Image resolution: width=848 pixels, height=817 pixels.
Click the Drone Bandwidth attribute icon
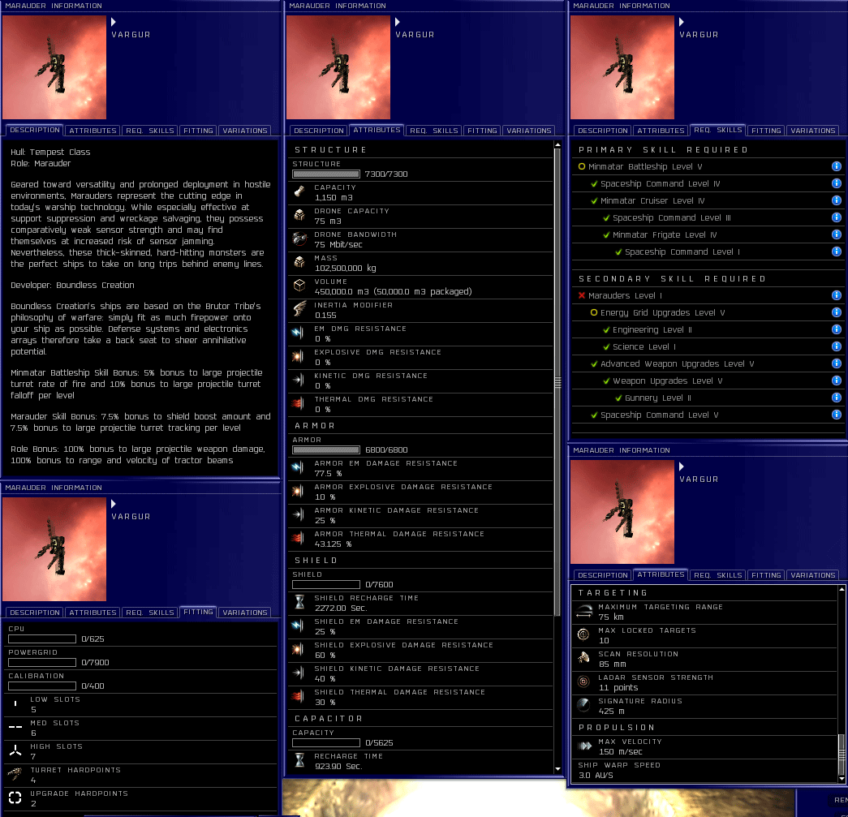299,239
